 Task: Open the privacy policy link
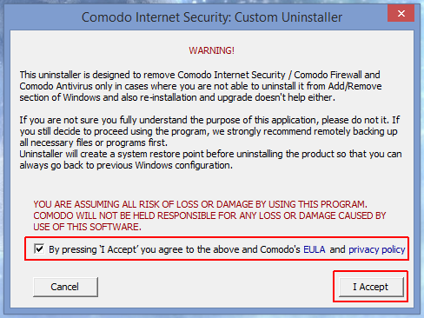pos(377,249)
